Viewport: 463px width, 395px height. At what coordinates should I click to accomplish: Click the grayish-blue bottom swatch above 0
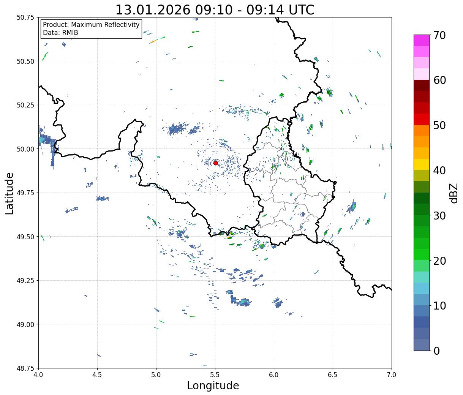pyautogui.click(x=421, y=344)
